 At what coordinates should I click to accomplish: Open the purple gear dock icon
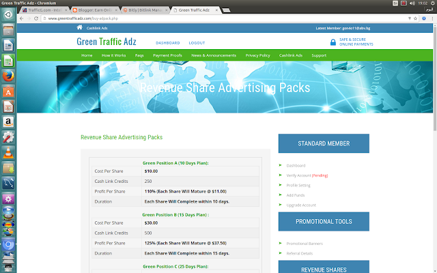[x=8, y=199]
